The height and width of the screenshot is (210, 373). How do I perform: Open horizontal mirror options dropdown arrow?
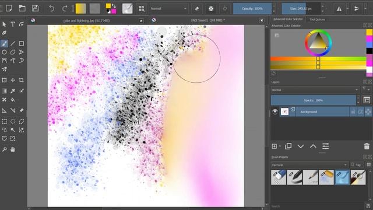[x=347, y=9]
